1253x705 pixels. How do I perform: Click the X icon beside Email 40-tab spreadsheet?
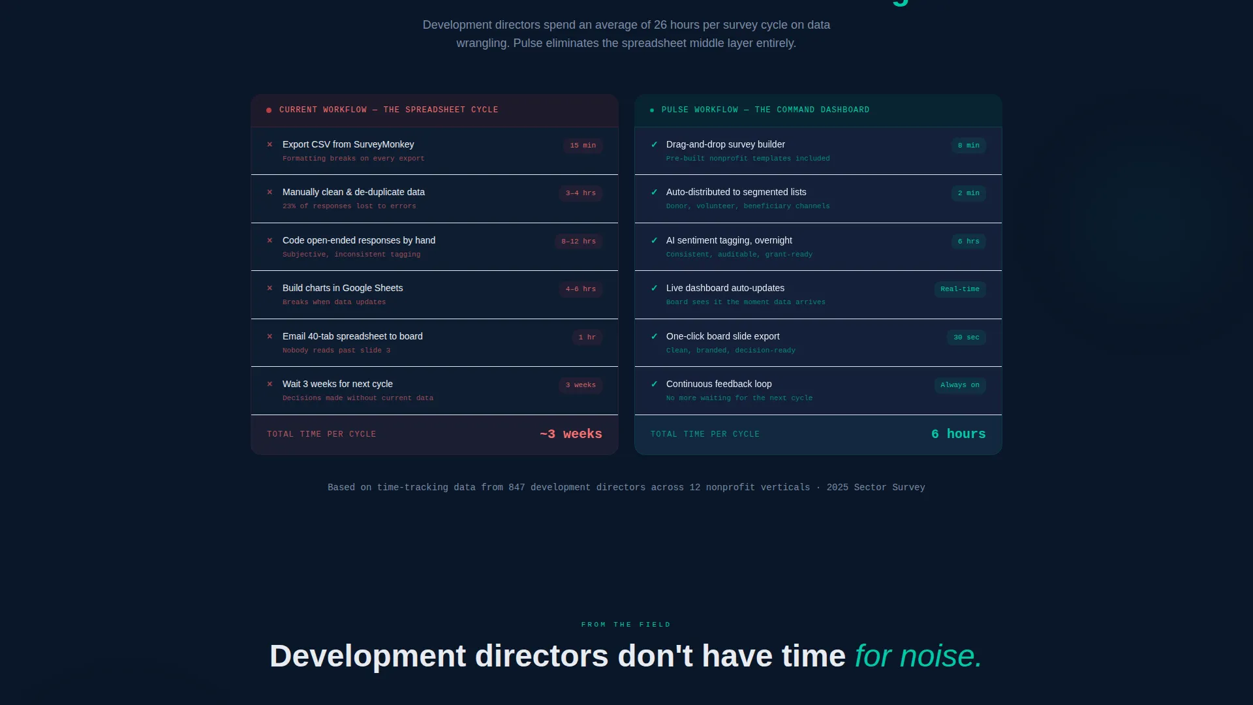[270, 336]
